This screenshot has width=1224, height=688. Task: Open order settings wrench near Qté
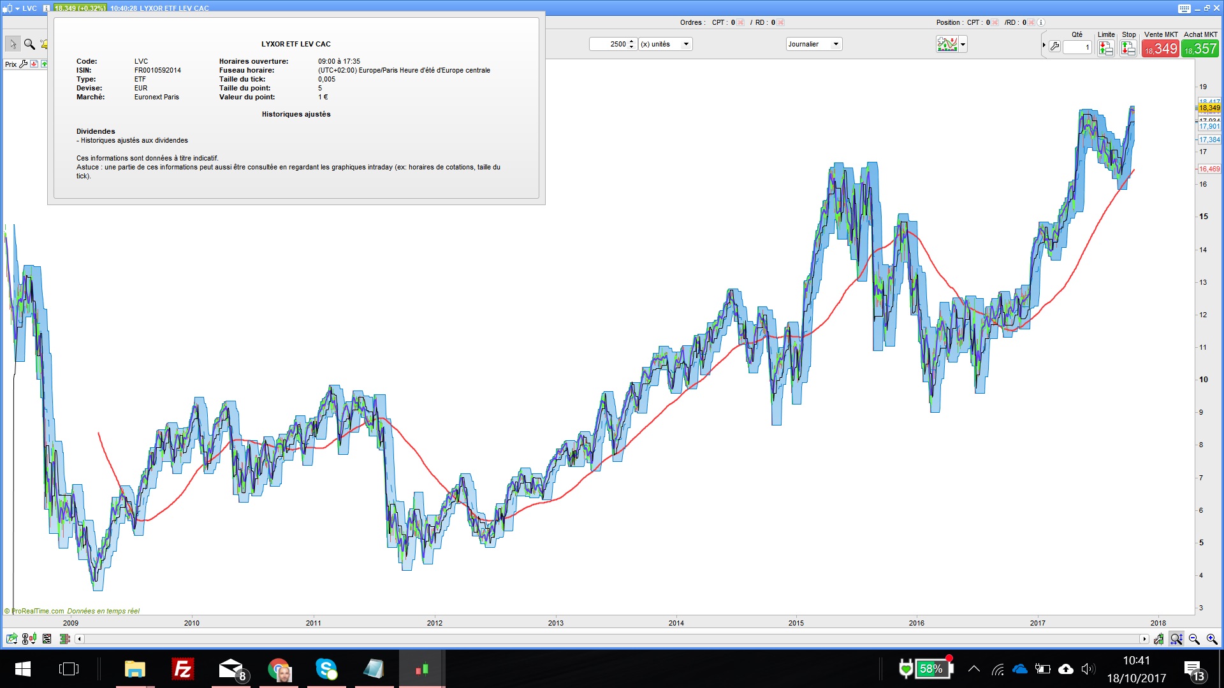pyautogui.click(x=1055, y=47)
